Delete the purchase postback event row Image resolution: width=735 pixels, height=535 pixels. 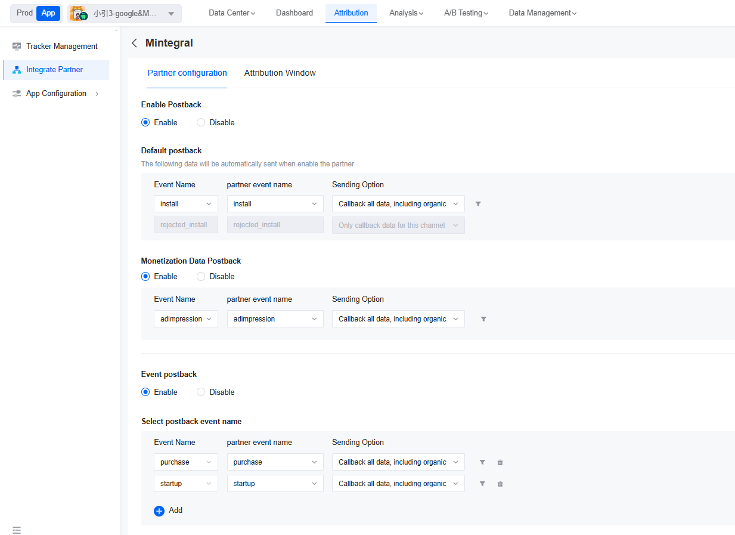(x=500, y=462)
